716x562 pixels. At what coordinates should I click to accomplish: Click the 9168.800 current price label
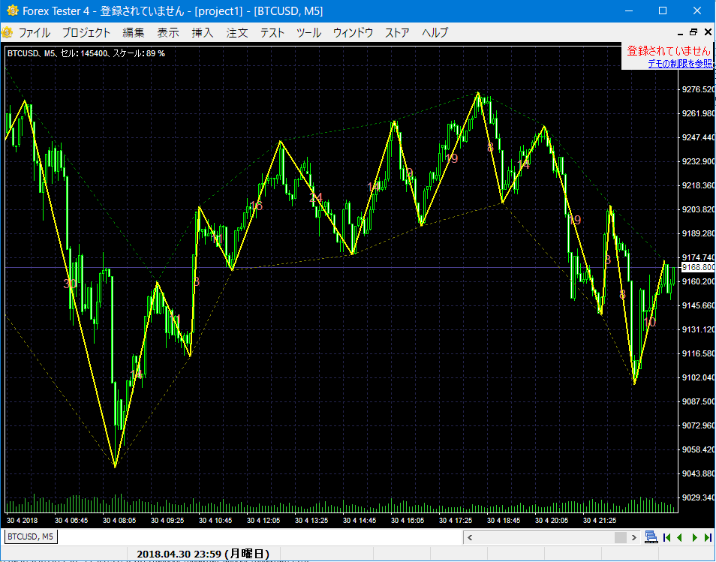[698, 267]
